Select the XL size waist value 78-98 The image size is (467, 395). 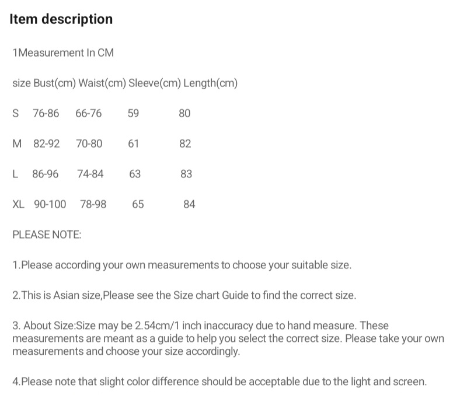(93, 205)
